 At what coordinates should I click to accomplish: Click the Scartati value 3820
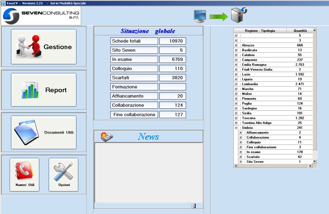coord(173,78)
